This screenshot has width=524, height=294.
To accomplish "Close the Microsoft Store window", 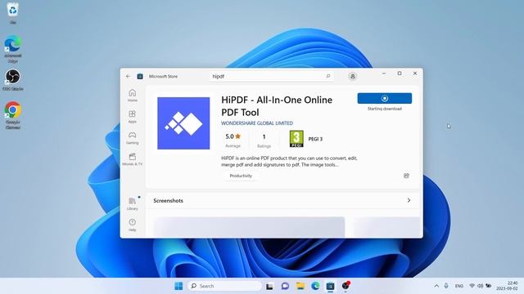I will click(415, 73).
